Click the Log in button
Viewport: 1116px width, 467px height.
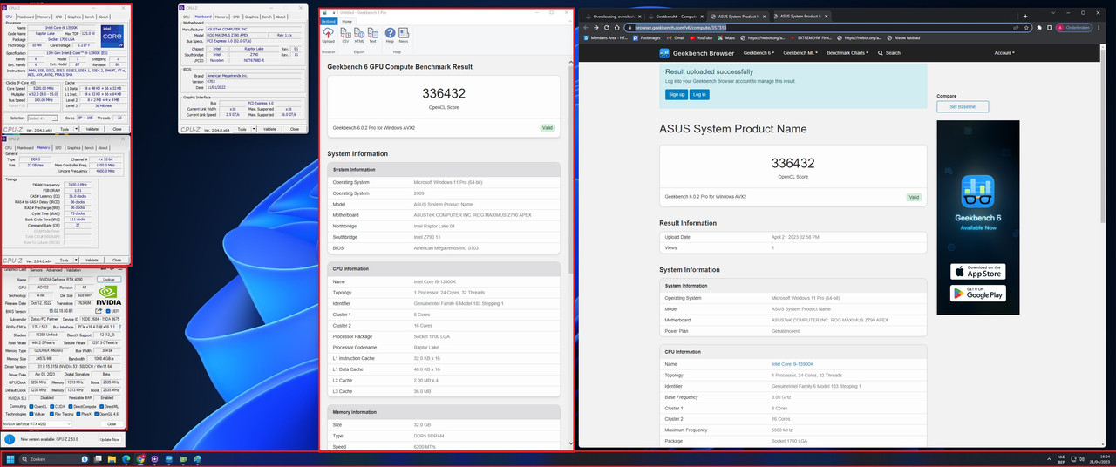coord(698,94)
